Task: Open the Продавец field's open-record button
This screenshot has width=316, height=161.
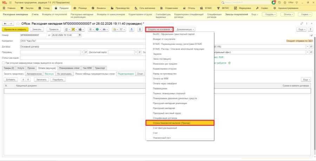Action: (x=86, y=52)
